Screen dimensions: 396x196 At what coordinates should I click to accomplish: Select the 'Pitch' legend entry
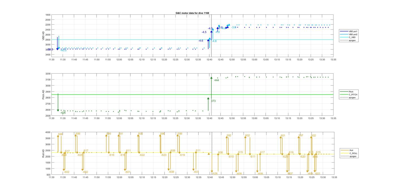point(347,92)
